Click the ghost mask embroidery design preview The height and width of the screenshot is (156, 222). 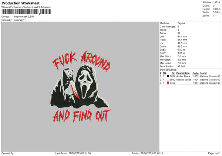click(81, 86)
